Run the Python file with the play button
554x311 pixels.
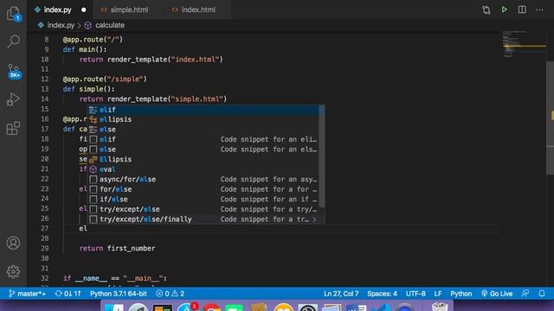point(504,10)
